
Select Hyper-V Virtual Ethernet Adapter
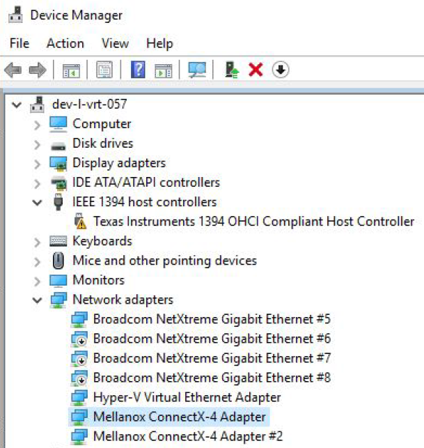click(187, 397)
